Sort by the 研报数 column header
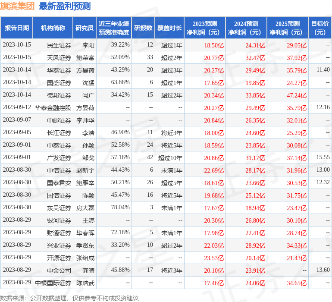332x302 pixels. point(143,28)
